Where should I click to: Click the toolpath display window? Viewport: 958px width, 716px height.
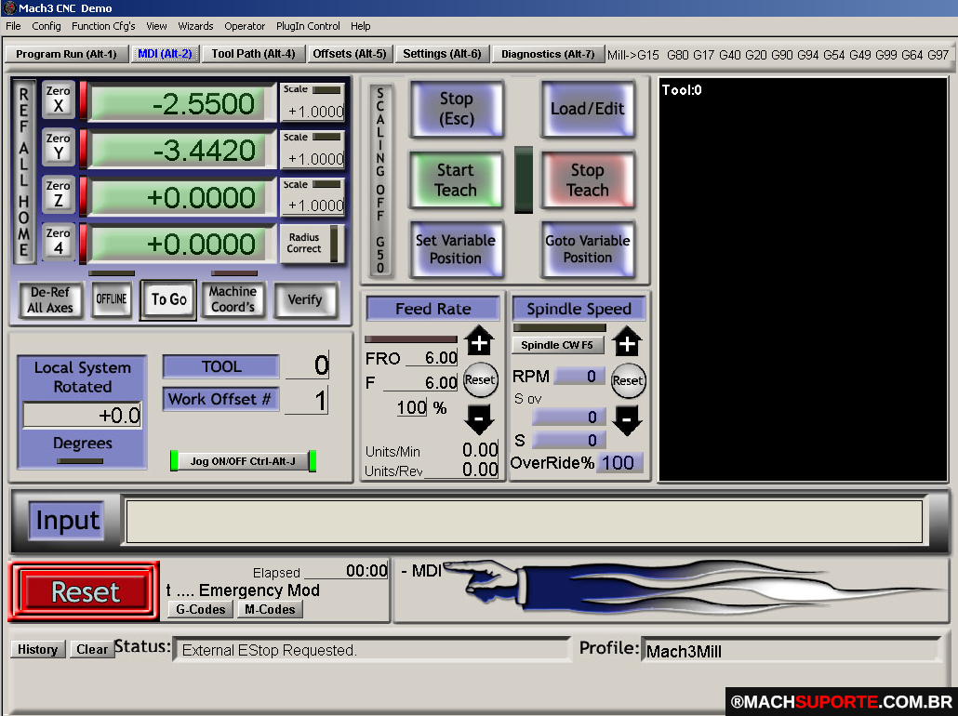803,279
